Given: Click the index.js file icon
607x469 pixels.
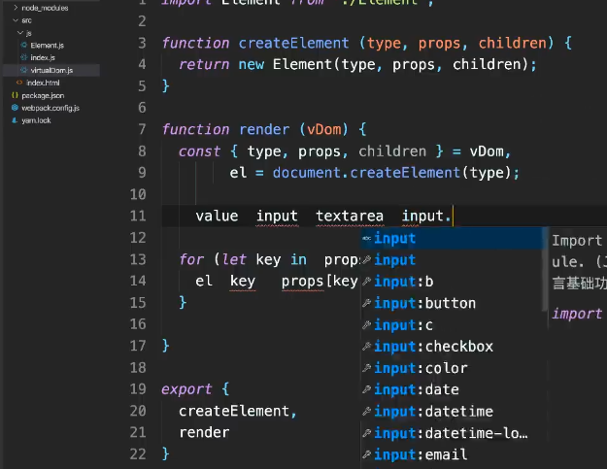Looking at the screenshot, I should [x=24, y=57].
